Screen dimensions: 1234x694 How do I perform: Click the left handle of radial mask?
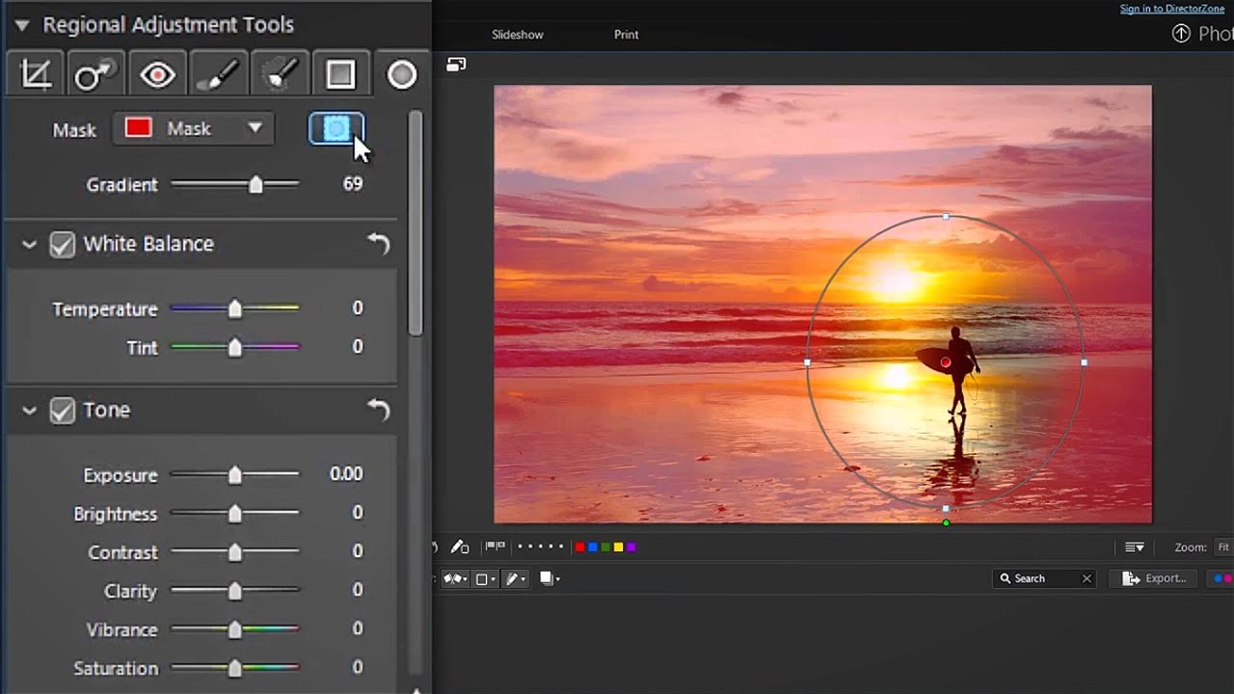(x=807, y=362)
